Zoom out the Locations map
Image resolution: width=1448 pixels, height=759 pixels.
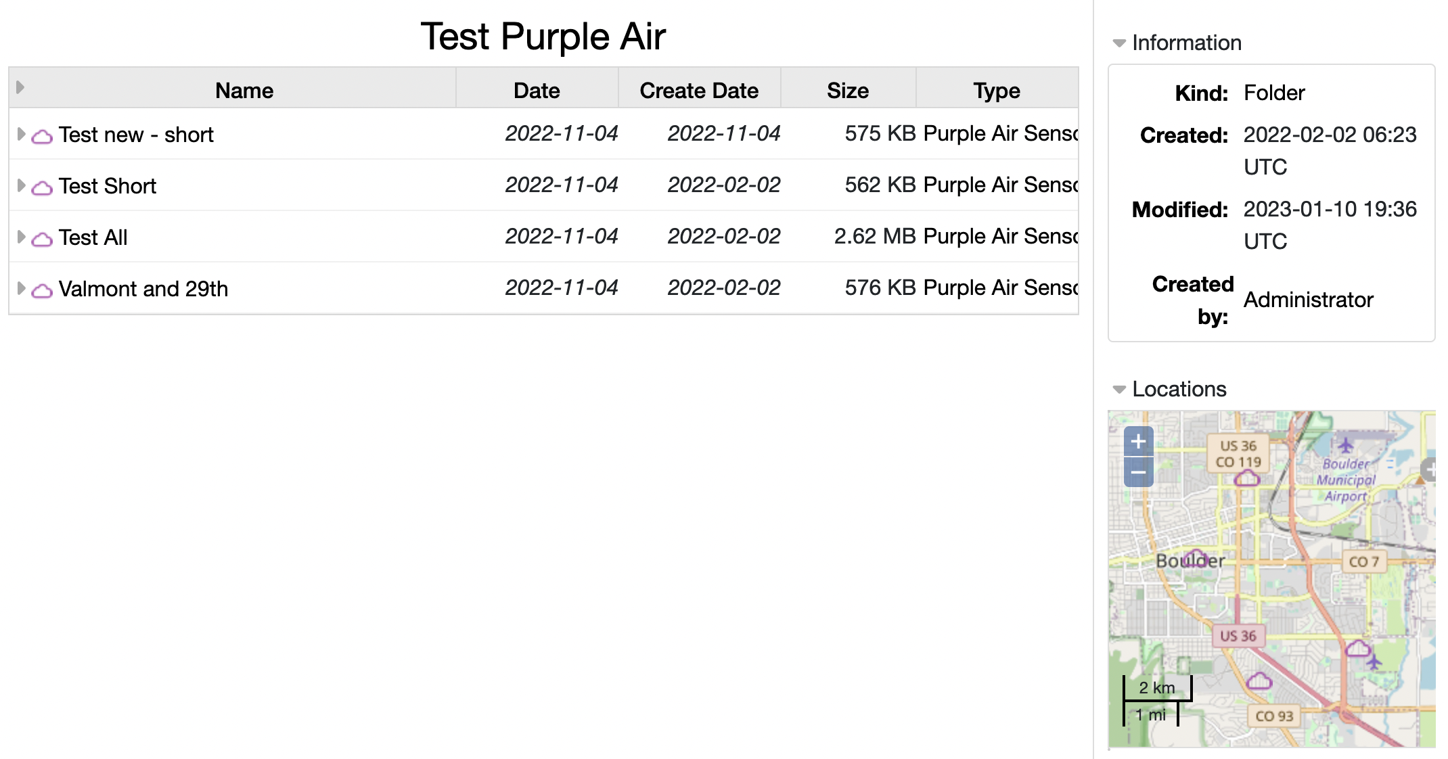[x=1138, y=472]
